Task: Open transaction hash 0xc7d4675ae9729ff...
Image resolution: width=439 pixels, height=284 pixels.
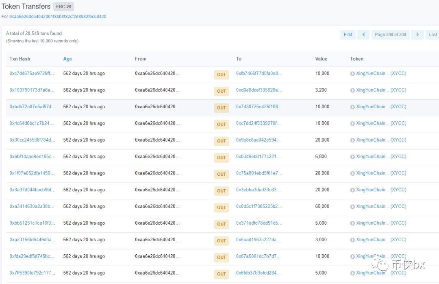Action: pyautogui.click(x=32, y=74)
